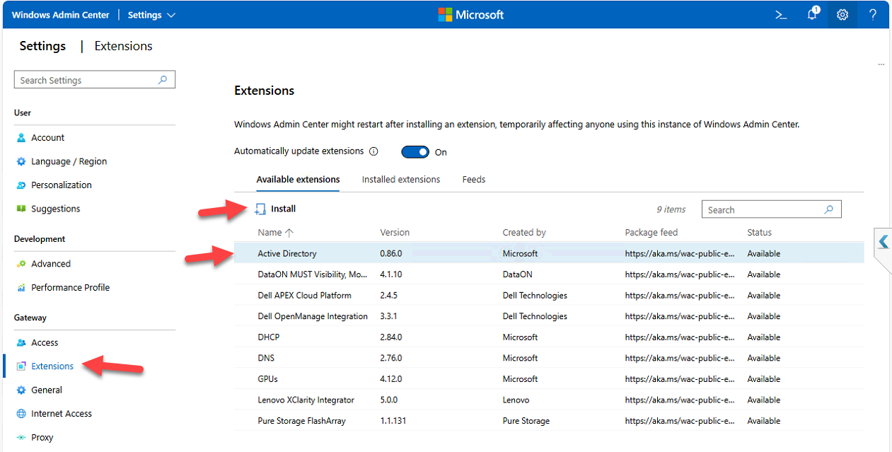Toggle Automatically update extensions switch
892x452 pixels.
point(415,152)
